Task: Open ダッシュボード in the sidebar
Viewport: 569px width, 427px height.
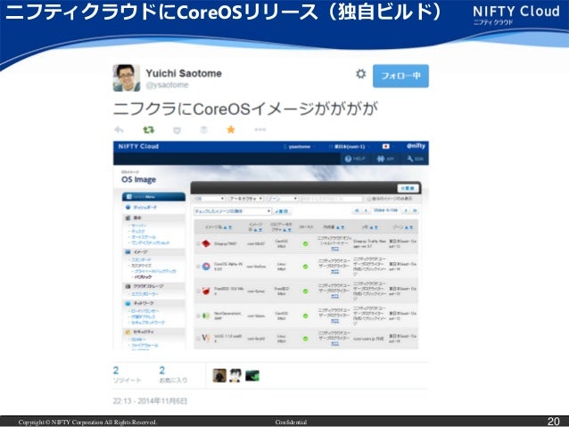Action: coord(145,207)
